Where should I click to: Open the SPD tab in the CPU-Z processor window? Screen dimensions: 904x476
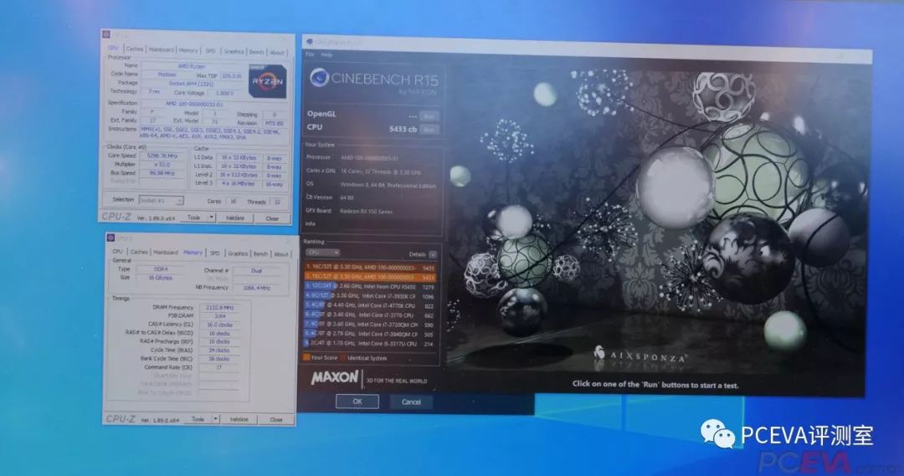pyautogui.click(x=210, y=51)
